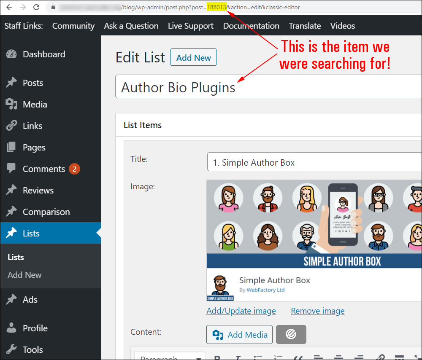Viewport: 422px width, 360px height.
Task: Click the Comments speech bubble icon
Action: click(11, 168)
